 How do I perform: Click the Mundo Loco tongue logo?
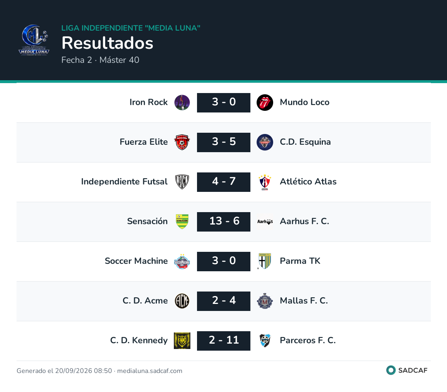tap(265, 103)
